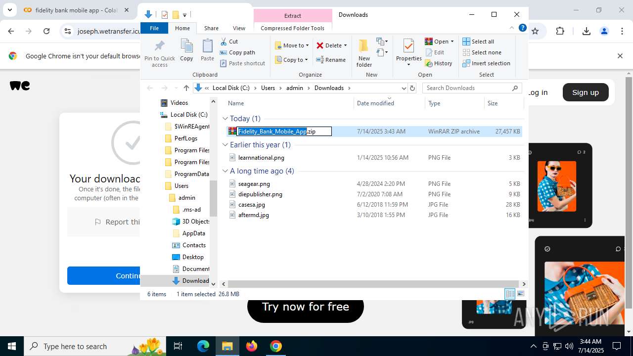Click the Paste ribbon icon

[x=207, y=50]
